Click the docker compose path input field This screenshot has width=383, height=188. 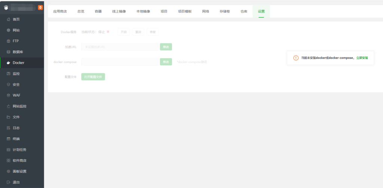(119, 62)
